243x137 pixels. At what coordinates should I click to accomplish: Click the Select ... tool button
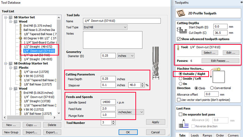point(210,53)
